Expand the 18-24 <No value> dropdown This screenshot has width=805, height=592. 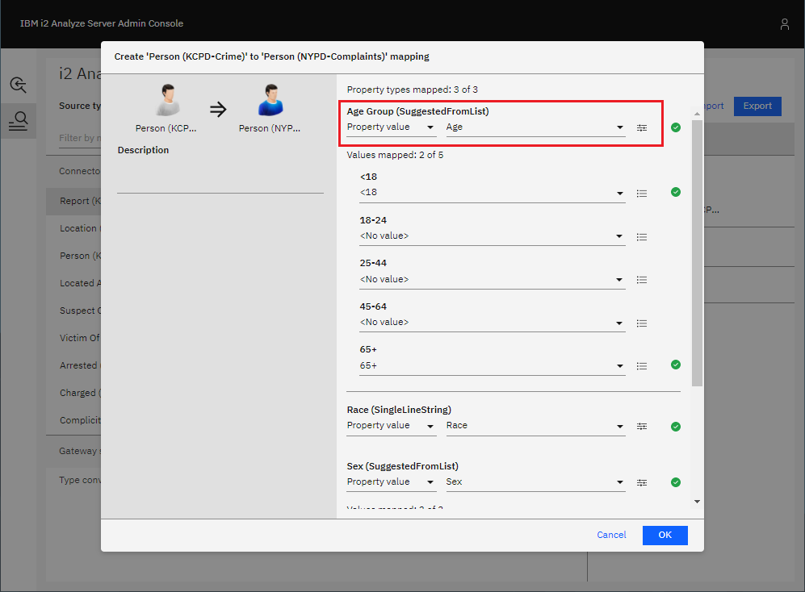[x=492, y=236]
